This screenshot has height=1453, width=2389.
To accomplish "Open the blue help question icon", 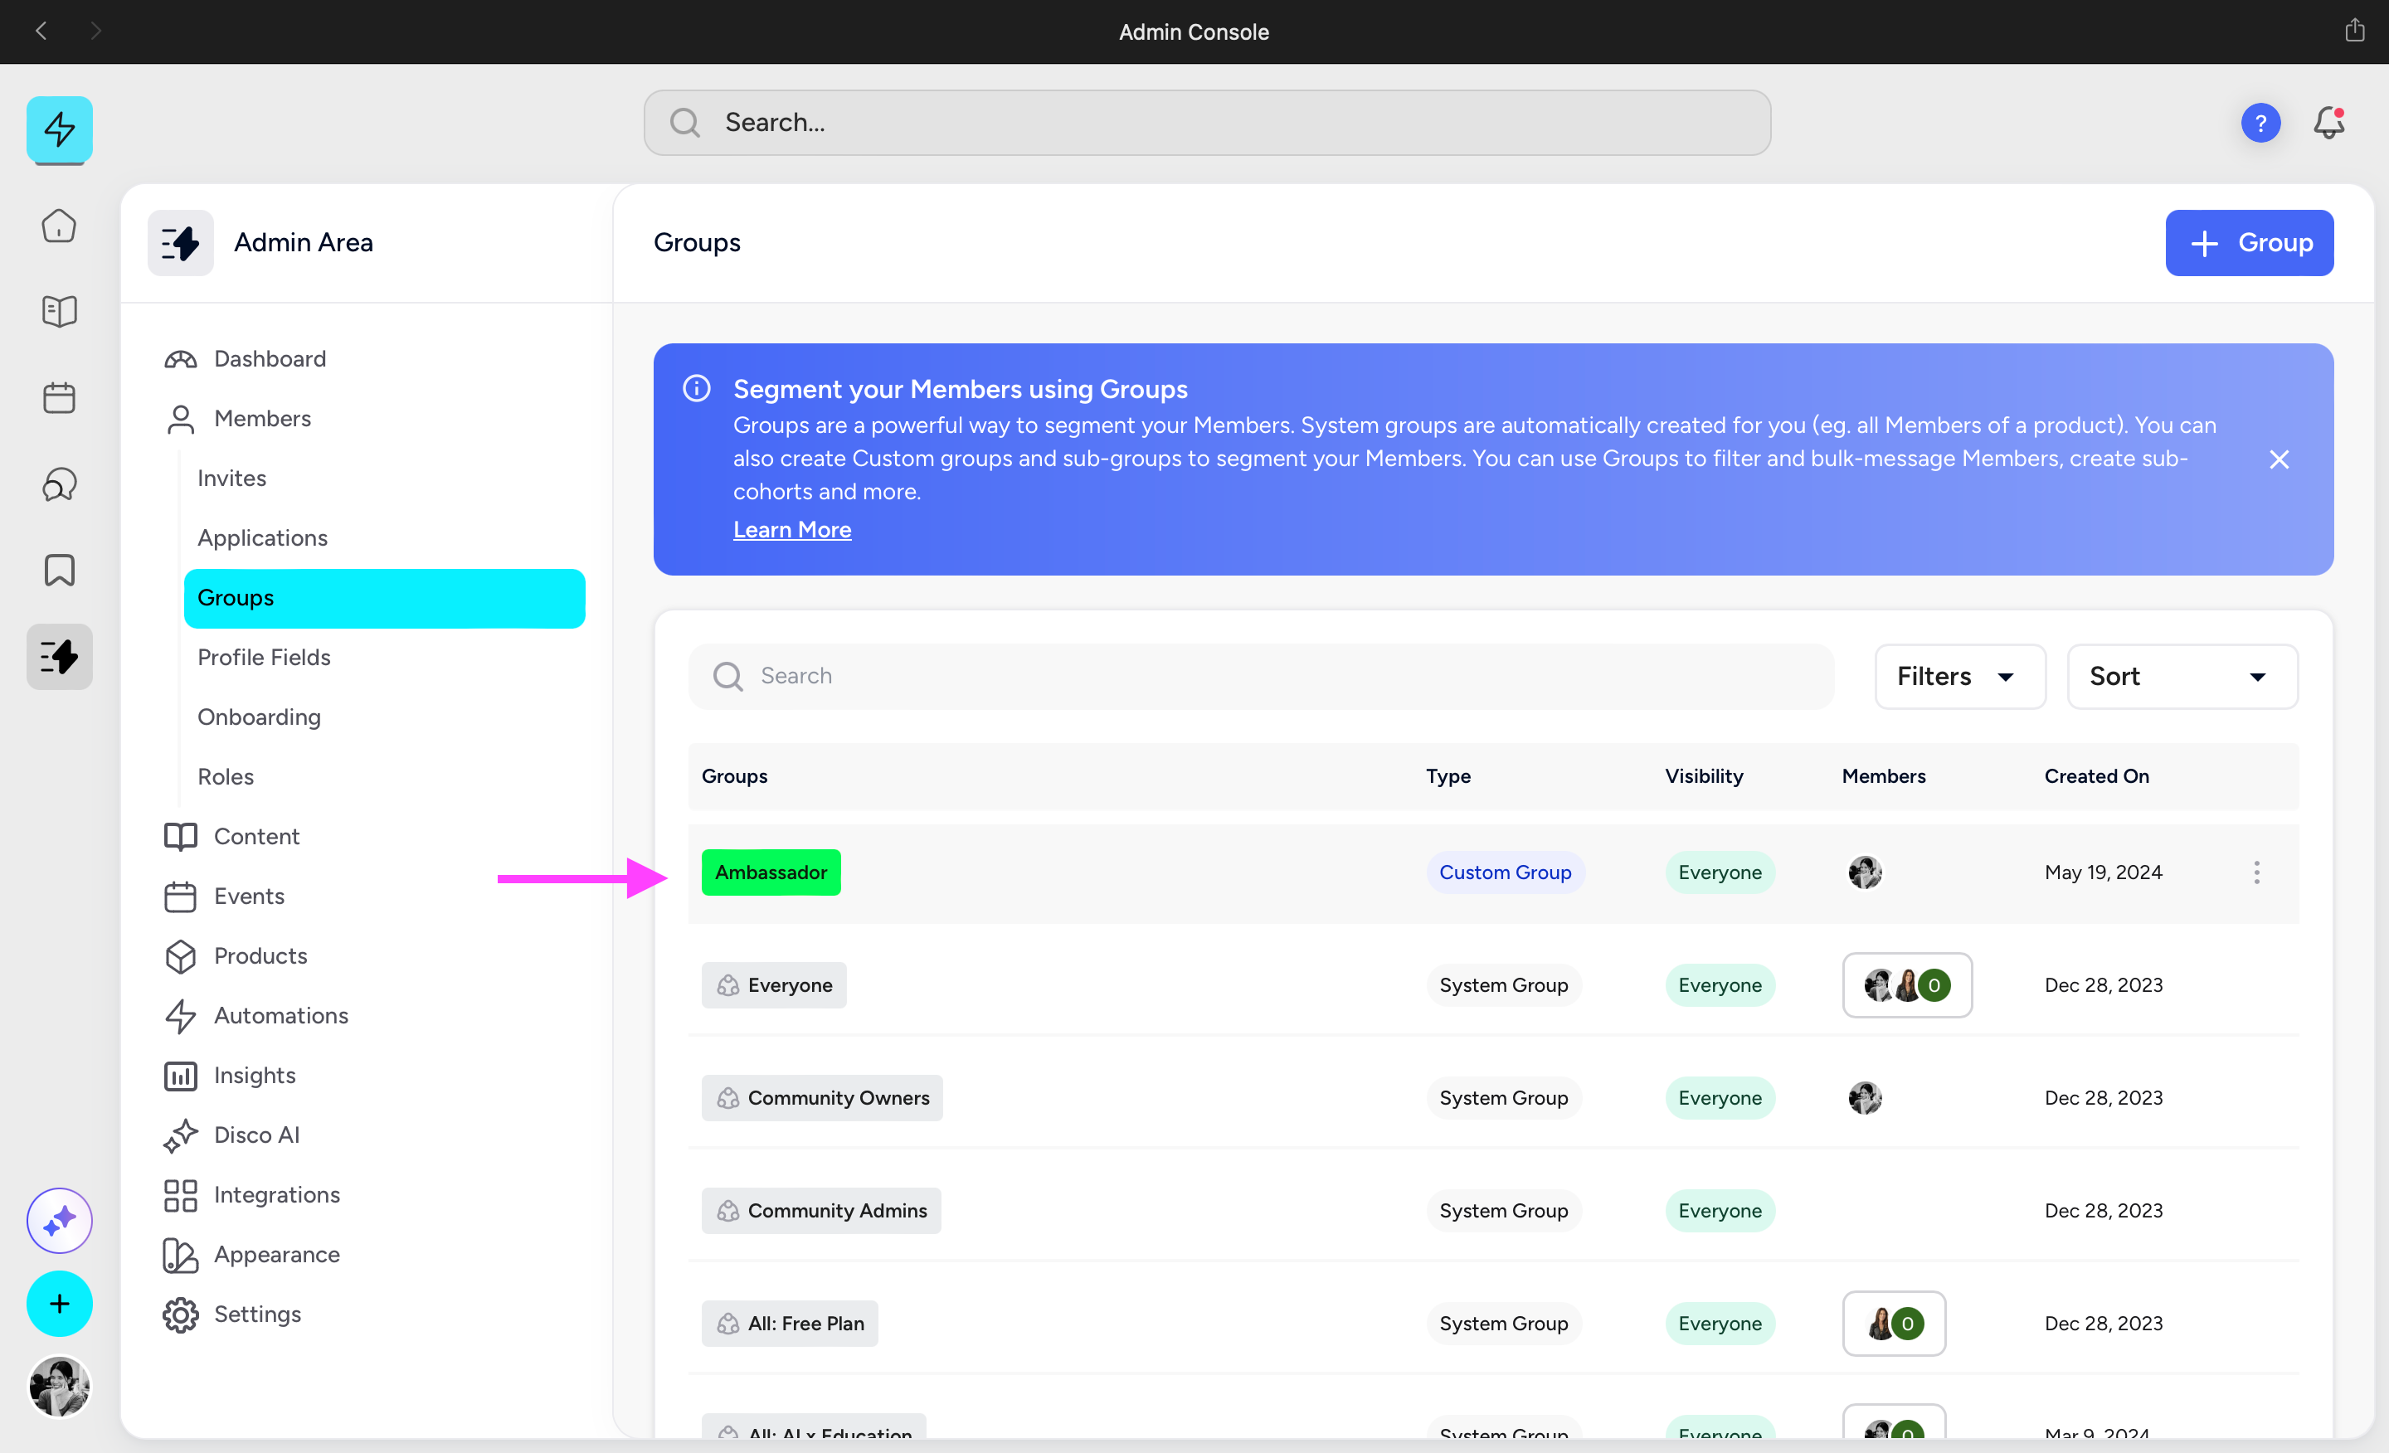I will (x=2260, y=123).
